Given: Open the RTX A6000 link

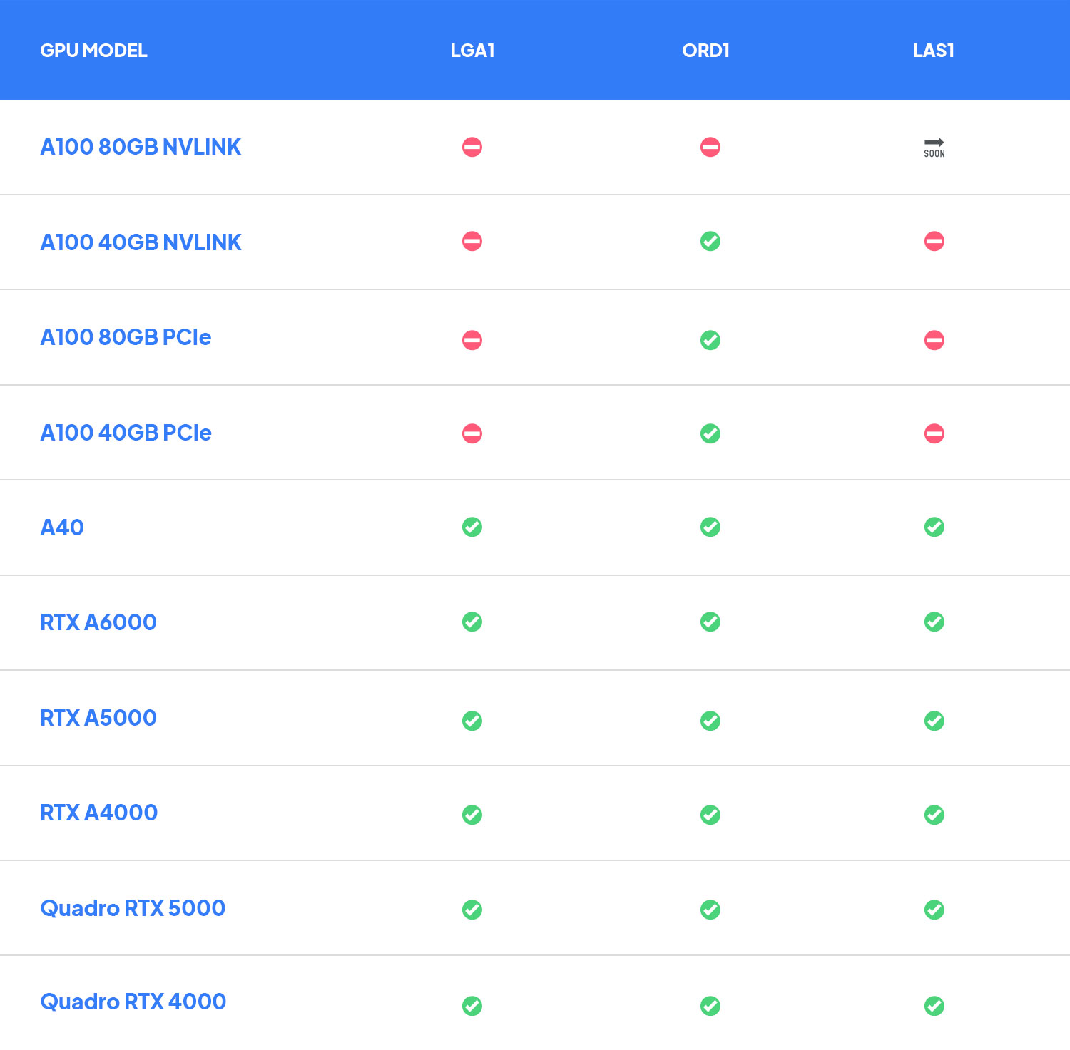Looking at the screenshot, I should click(x=98, y=622).
